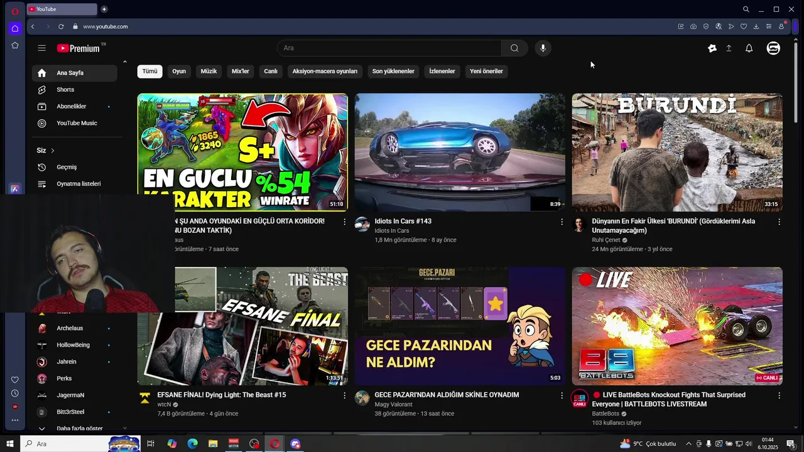This screenshot has width=804, height=452.
Task: Open YouTube notifications bell
Action: (749, 48)
